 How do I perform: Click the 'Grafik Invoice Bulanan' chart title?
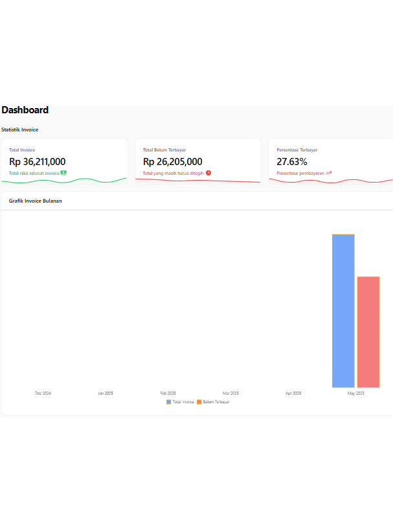(x=36, y=201)
